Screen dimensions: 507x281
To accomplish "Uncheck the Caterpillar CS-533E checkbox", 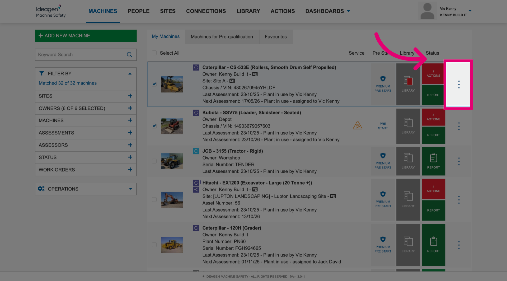I will (154, 84).
